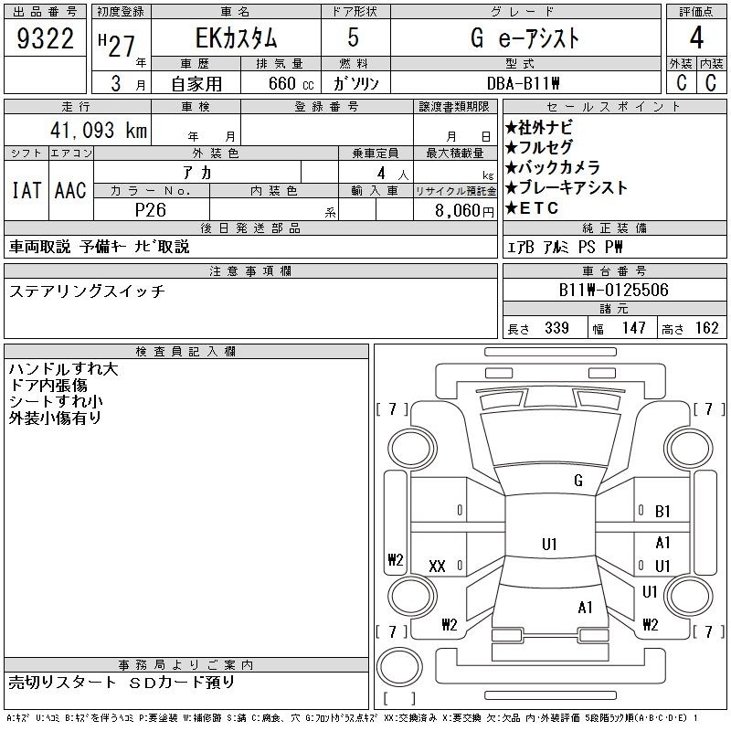Click the P26 color number cell
Screen dimensions: 731x731
[x=151, y=209]
